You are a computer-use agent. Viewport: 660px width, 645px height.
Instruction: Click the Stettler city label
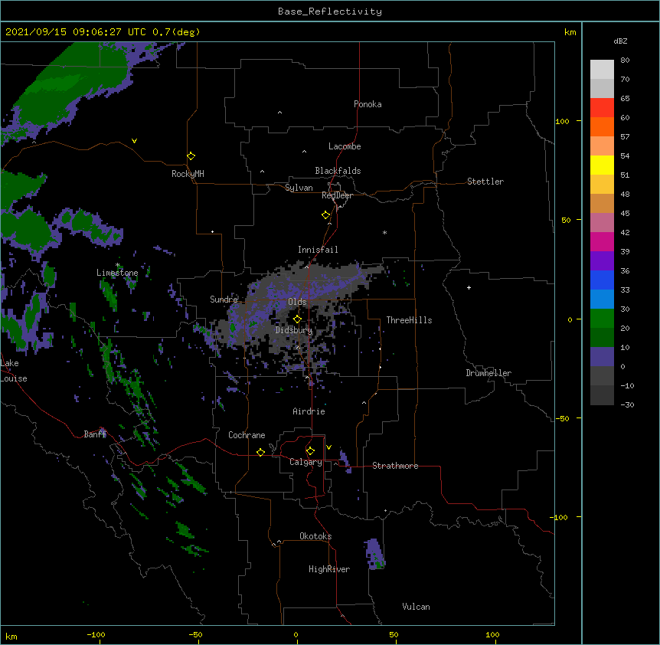[485, 182]
